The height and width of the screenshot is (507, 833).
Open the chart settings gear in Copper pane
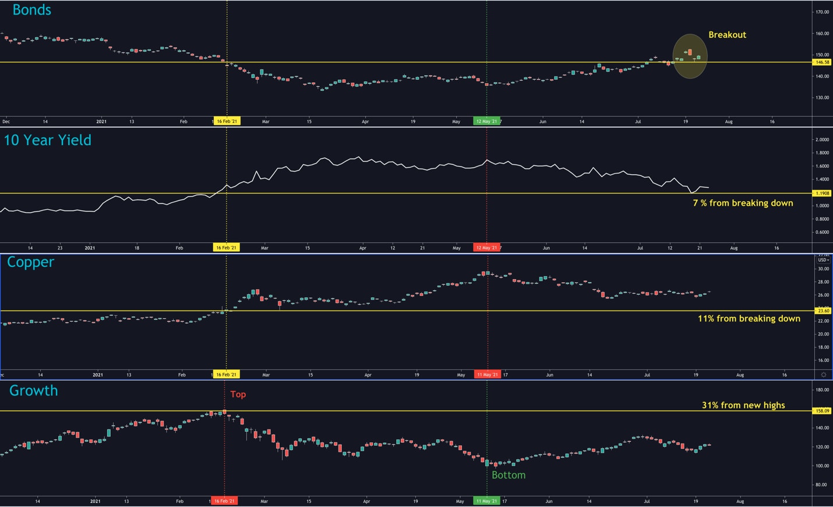823,375
